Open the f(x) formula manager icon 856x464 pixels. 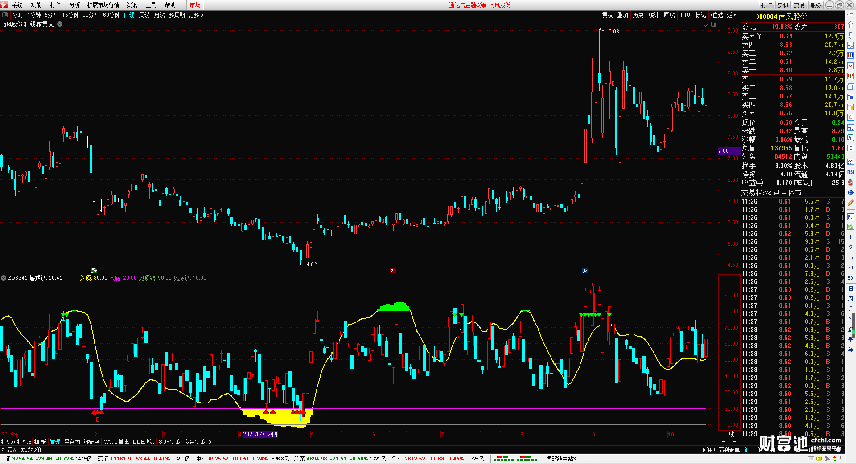(851, 138)
